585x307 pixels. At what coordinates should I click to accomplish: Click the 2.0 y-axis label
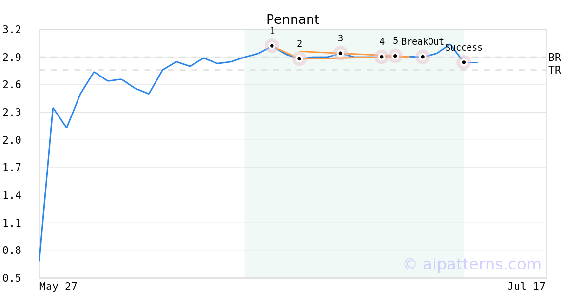click(12, 140)
